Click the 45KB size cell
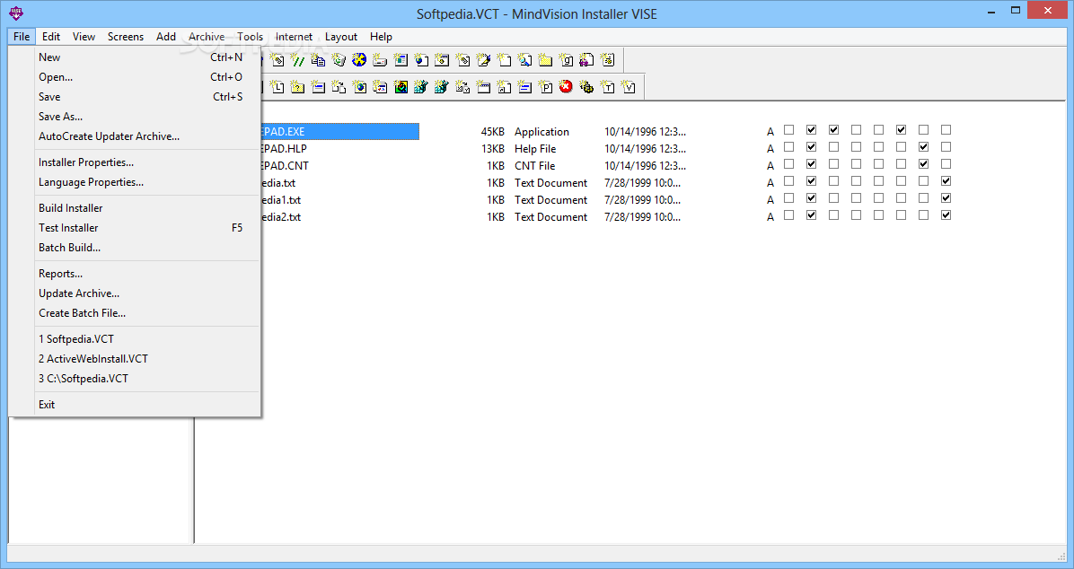This screenshot has width=1074, height=569. pyautogui.click(x=492, y=131)
